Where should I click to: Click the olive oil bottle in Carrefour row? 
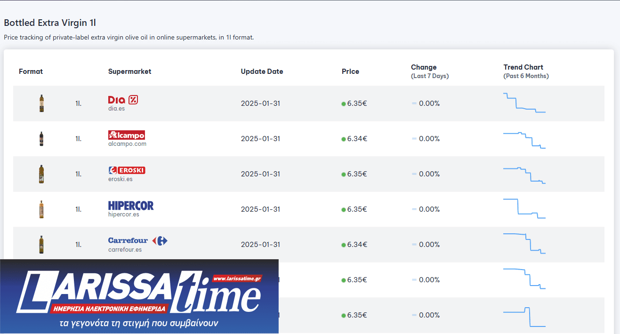pos(42,245)
